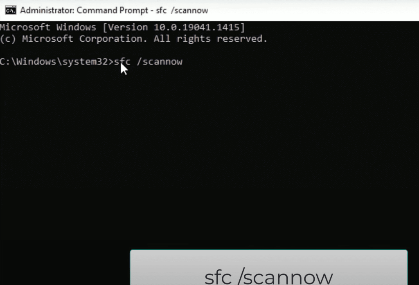Image resolution: width=419 pixels, height=285 pixels.
Task: Click the "/scannow" argument in the console
Action: click(x=160, y=62)
